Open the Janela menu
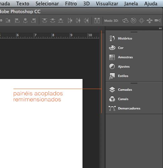 (131, 4)
